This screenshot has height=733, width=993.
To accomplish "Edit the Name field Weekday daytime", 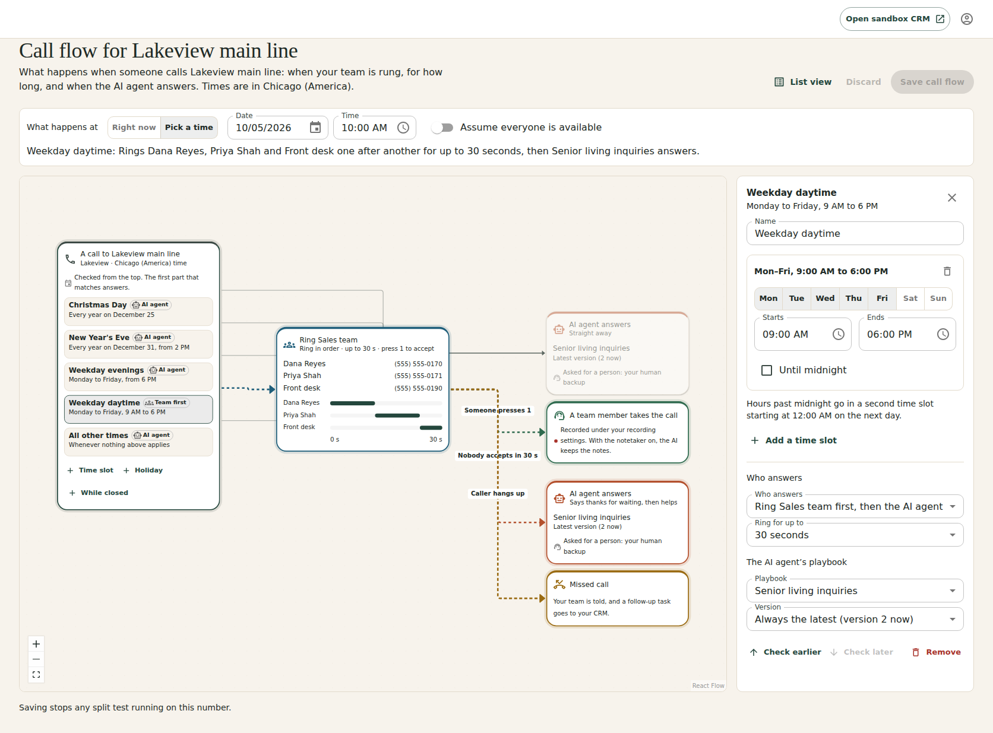I will tap(855, 233).
